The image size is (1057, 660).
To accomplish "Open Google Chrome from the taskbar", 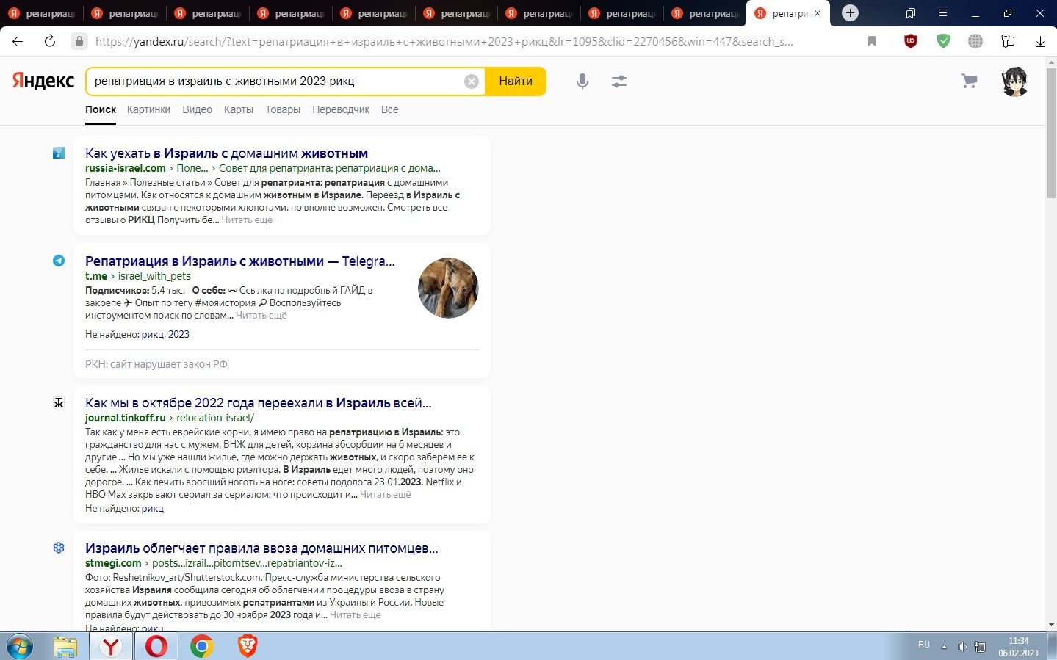I will pos(202,646).
